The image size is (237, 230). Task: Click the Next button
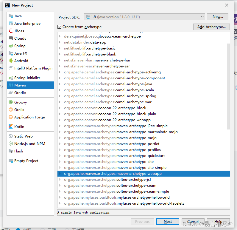tap(168, 222)
